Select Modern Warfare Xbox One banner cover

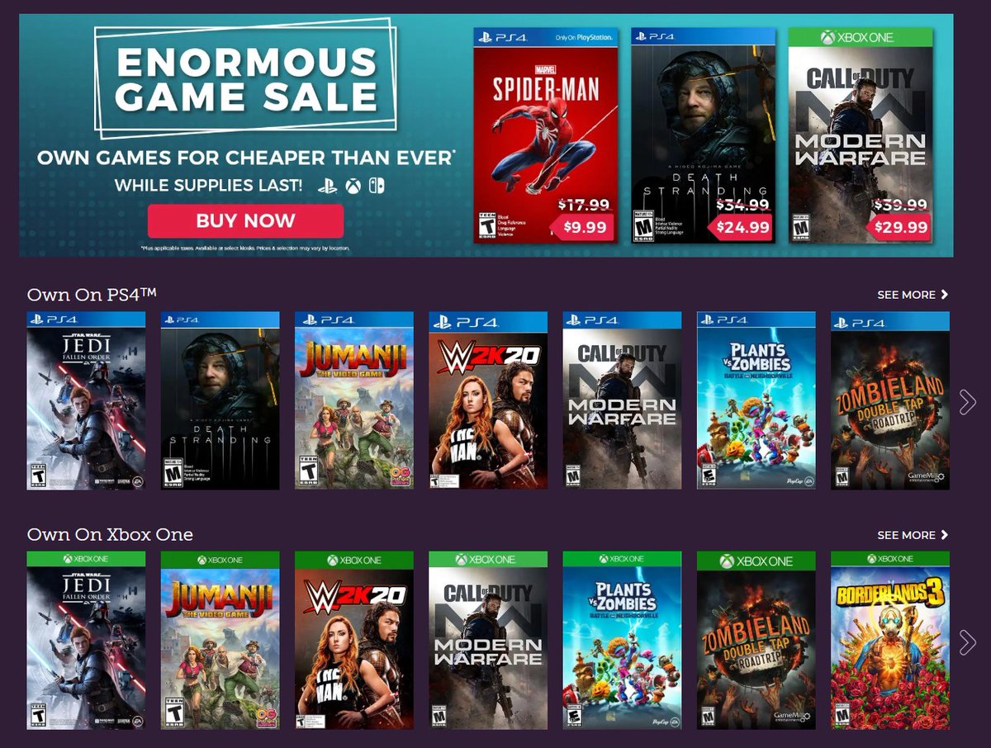tap(861, 135)
